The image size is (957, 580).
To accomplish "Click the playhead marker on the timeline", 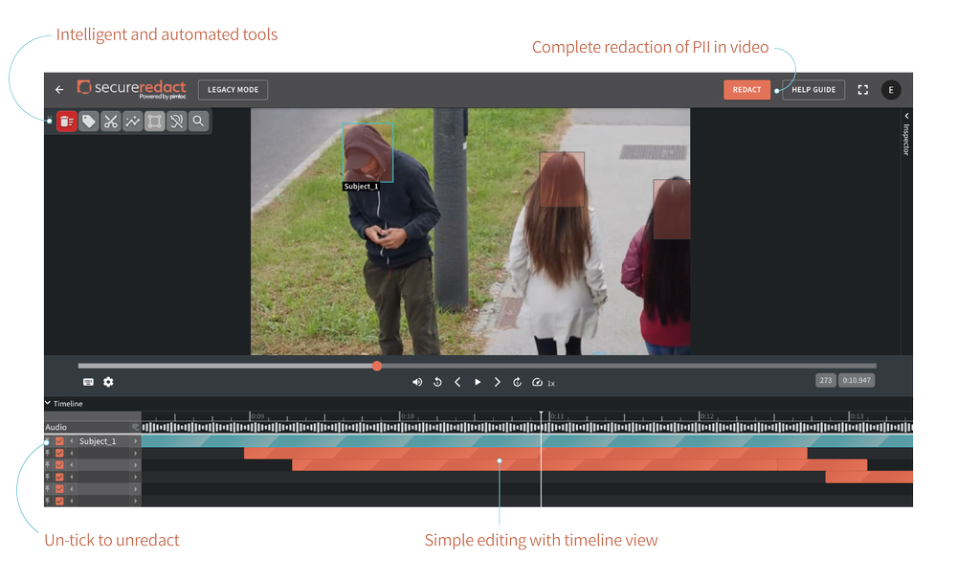I will click(x=542, y=413).
